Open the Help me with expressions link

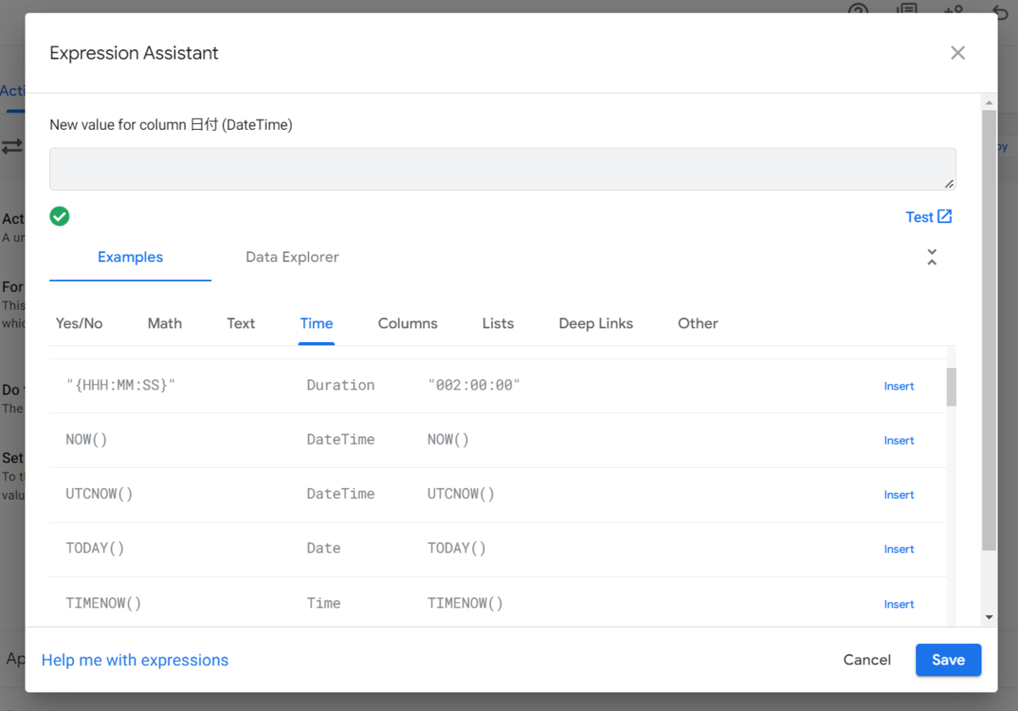(x=135, y=660)
